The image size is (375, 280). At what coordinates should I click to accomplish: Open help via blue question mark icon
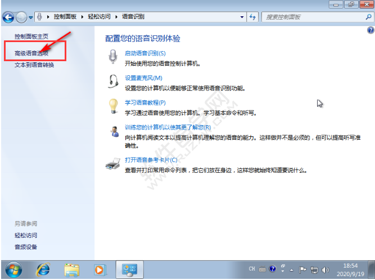[371, 30]
